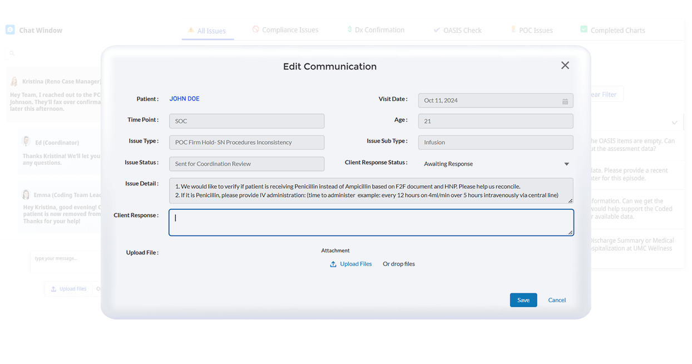Screen dimensions: 692x364
Task: Open the Compliance Issues tab
Action: [x=290, y=30]
